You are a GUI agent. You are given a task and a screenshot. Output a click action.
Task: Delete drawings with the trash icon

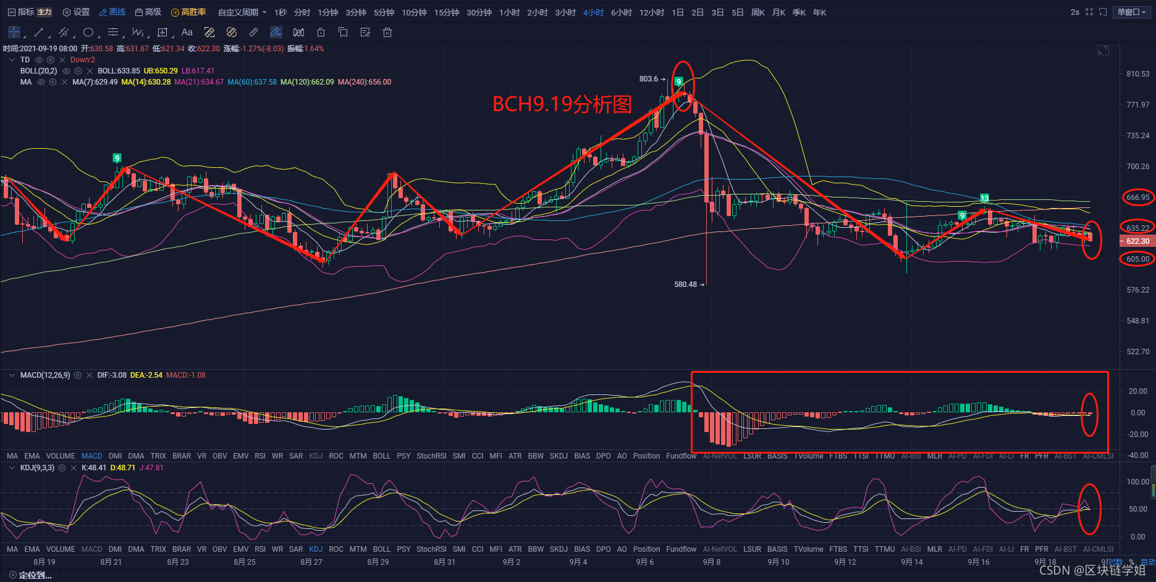pyautogui.click(x=387, y=32)
